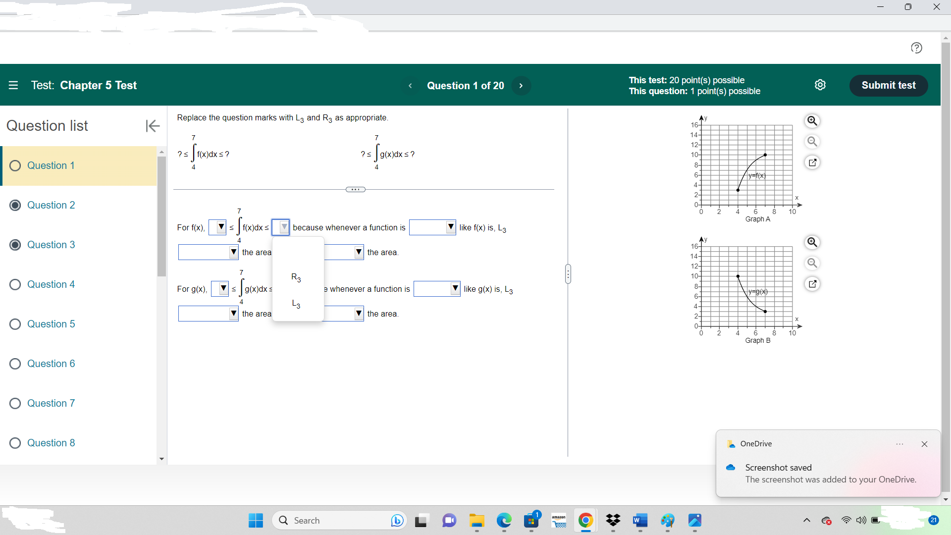Image resolution: width=951 pixels, height=535 pixels.
Task: Open the hamburger menu next to Test
Action: click(13, 85)
